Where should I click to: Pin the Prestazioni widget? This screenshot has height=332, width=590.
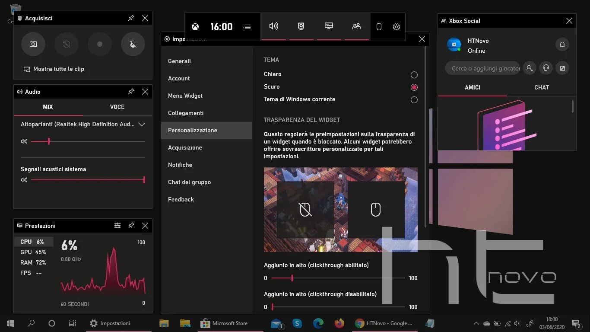[131, 226]
